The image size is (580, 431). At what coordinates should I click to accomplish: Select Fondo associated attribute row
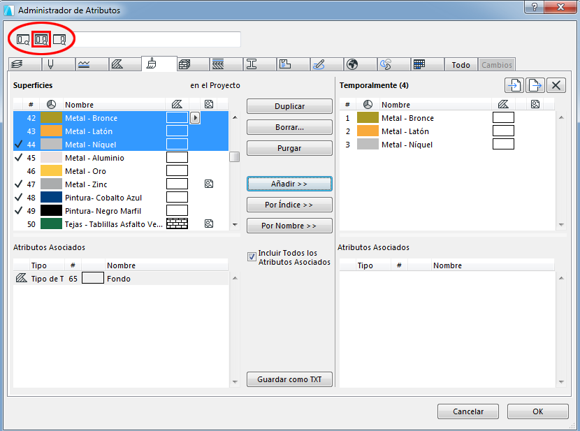click(121, 278)
